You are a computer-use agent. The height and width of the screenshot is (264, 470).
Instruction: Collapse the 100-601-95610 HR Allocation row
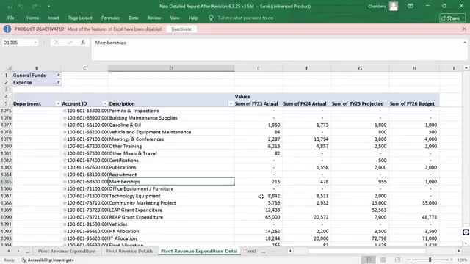click(65, 232)
